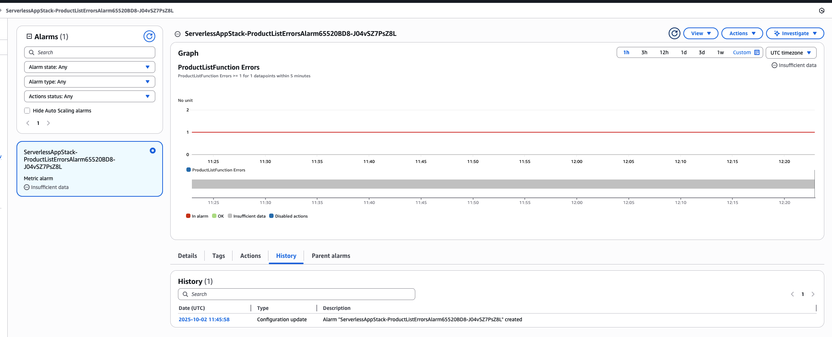Image resolution: width=832 pixels, height=337 pixels.
Task: Open history entry dated 2025-10-02 11:45:58
Action: (204, 319)
